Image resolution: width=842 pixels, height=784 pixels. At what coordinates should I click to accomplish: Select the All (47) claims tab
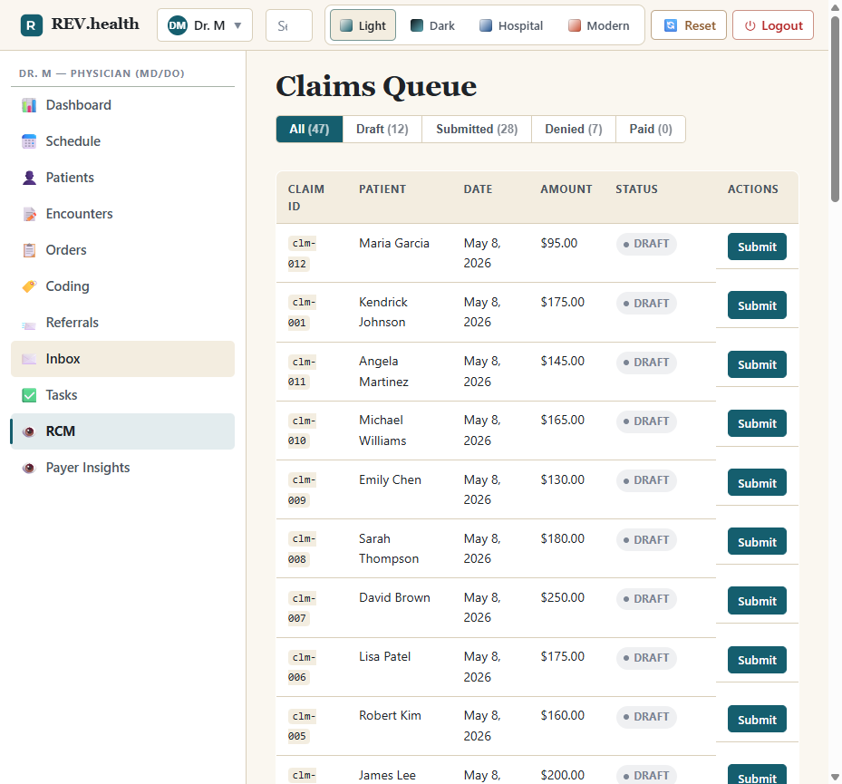(x=309, y=129)
